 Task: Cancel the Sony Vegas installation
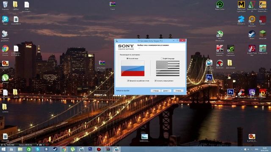coord(178,91)
